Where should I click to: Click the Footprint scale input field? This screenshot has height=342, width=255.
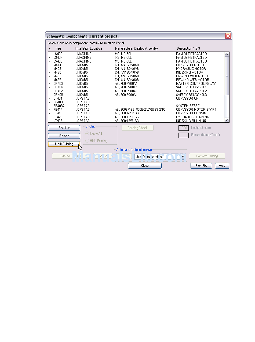tap(184, 128)
